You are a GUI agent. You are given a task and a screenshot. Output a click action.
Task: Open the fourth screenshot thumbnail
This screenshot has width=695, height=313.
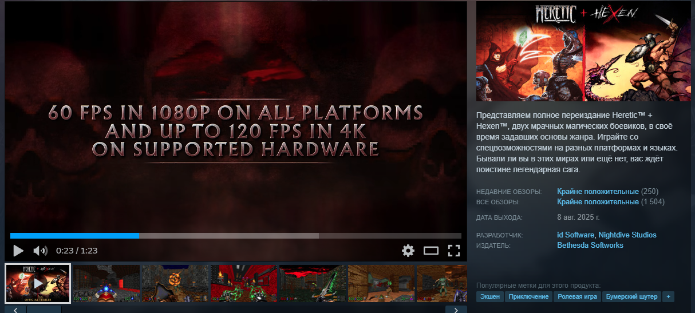(244, 283)
